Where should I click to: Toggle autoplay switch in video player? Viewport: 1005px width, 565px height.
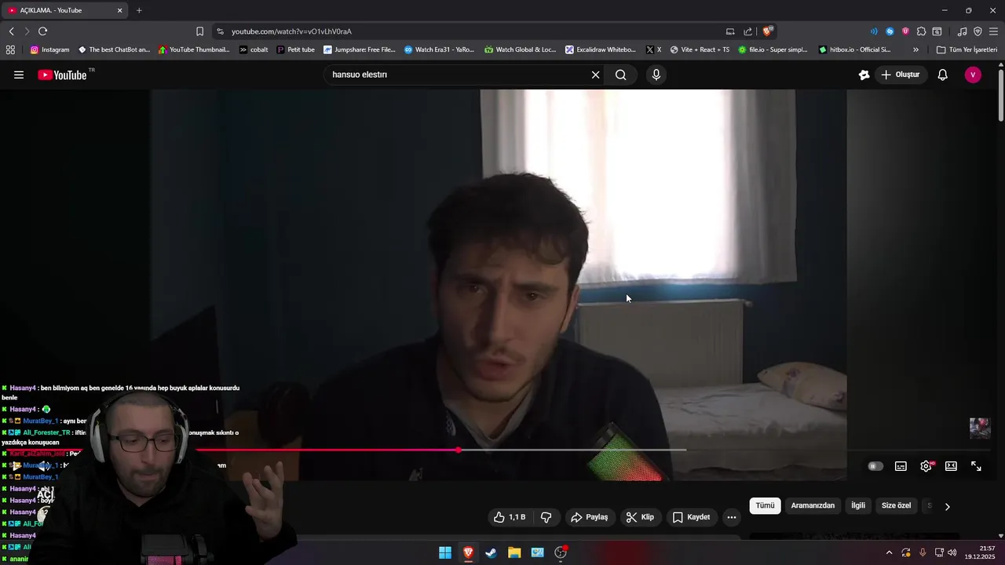[x=875, y=466]
